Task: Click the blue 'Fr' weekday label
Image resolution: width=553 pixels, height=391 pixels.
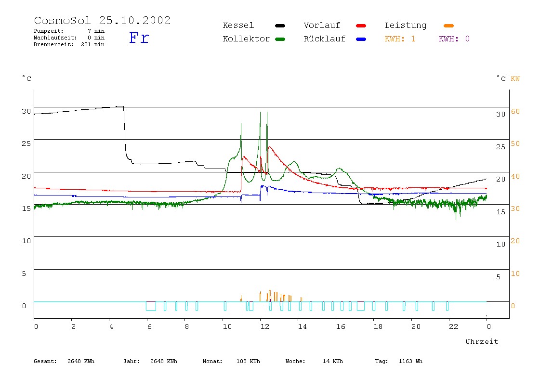Action: pos(139,38)
